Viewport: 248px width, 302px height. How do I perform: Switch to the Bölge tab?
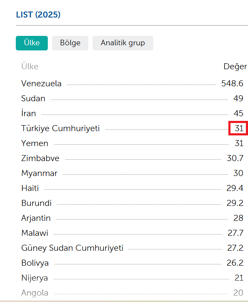coord(70,43)
